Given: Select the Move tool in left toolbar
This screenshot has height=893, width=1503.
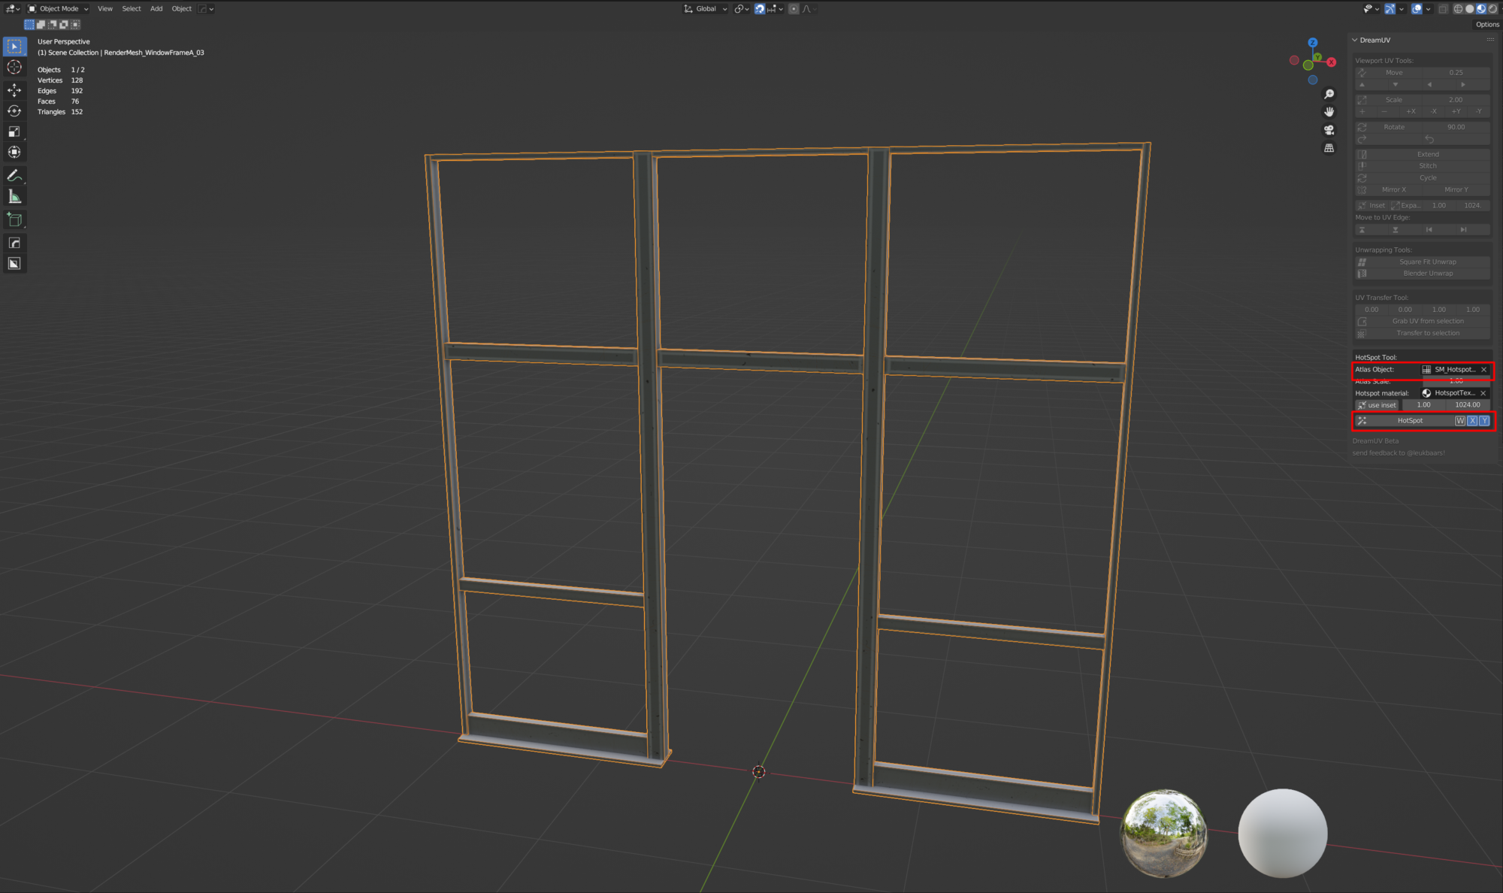Looking at the screenshot, I should click(x=14, y=89).
